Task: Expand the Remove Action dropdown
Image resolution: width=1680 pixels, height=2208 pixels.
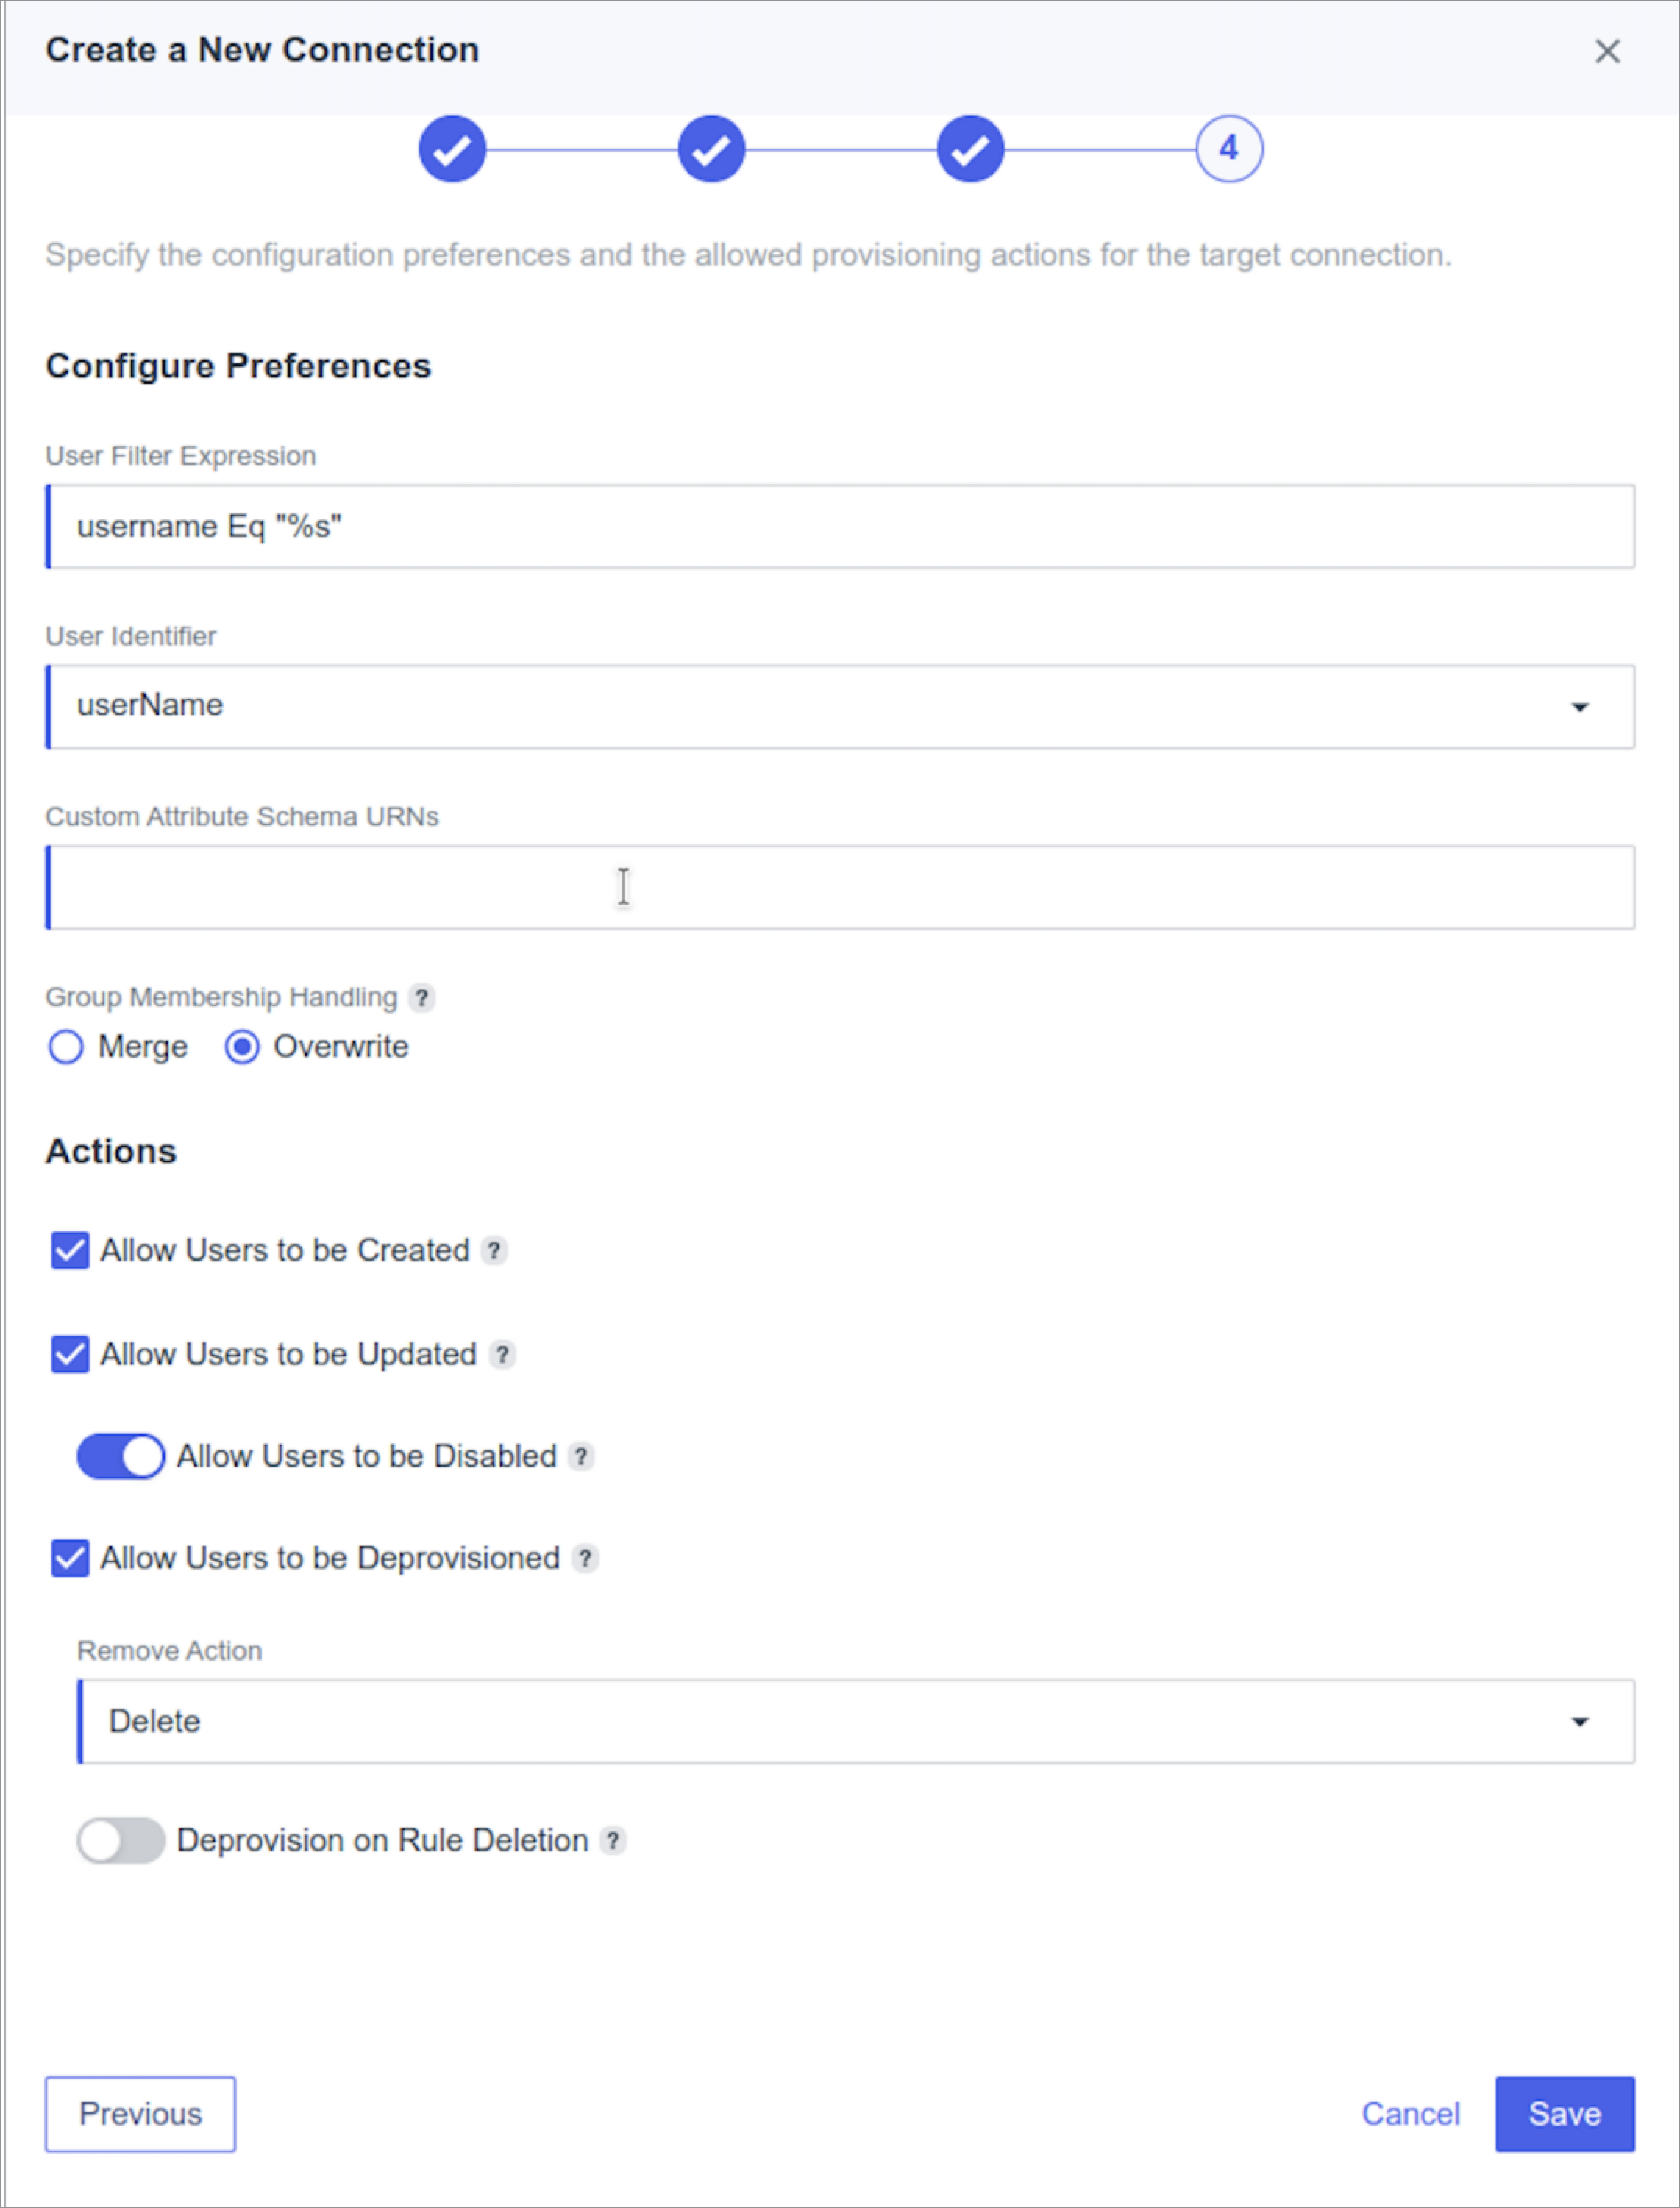Action: pyautogui.click(x=856, y=1721)
